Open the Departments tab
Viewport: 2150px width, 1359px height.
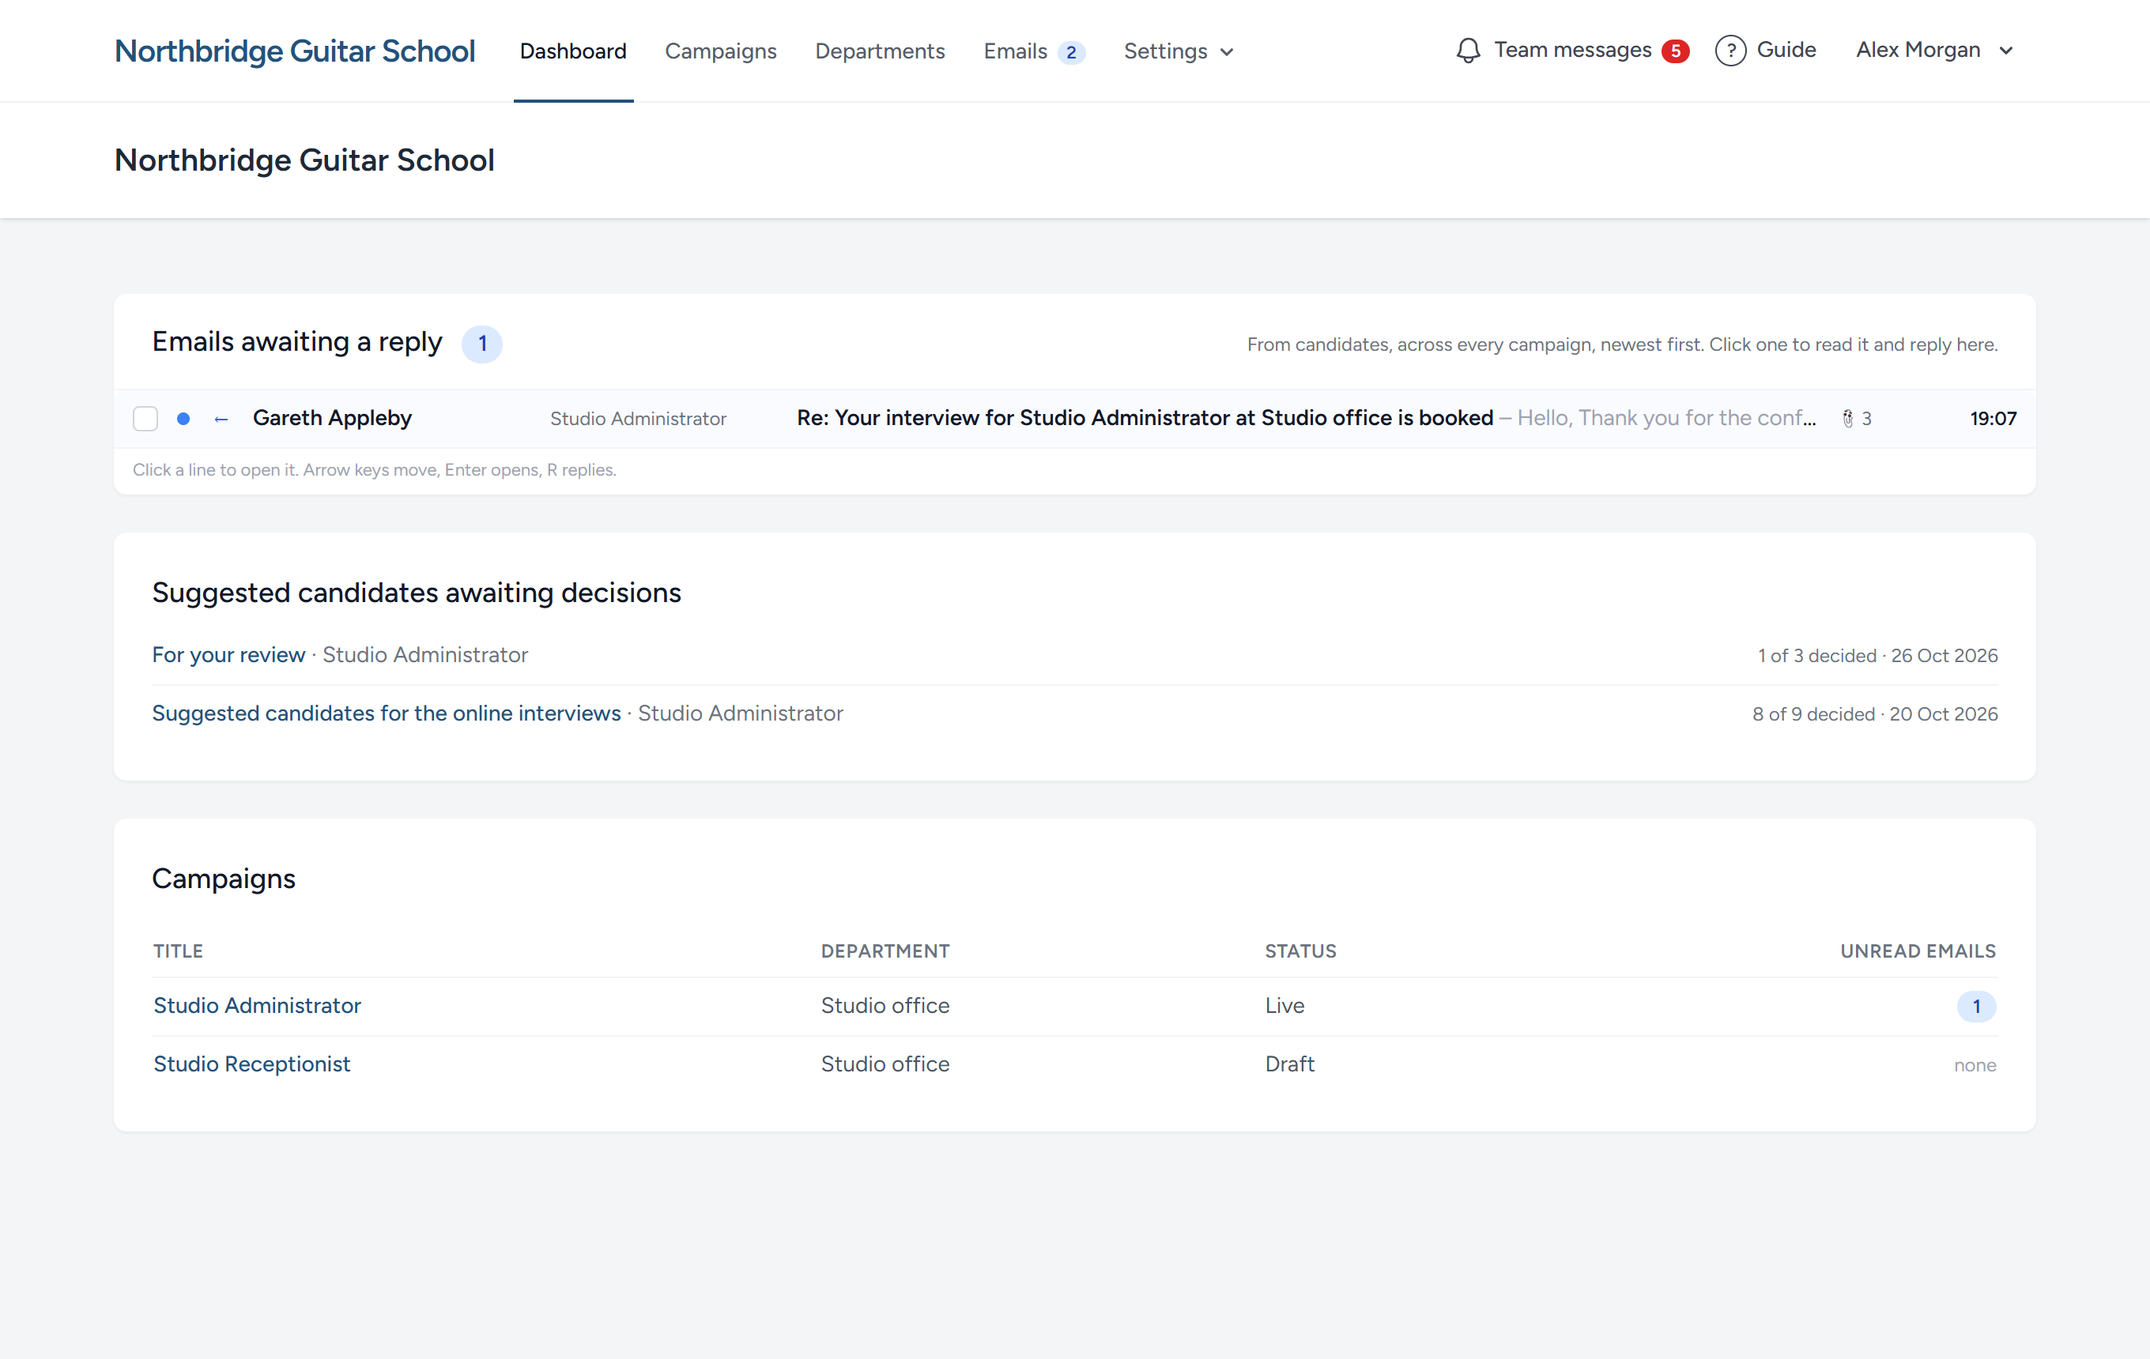[x=880, y=51]
